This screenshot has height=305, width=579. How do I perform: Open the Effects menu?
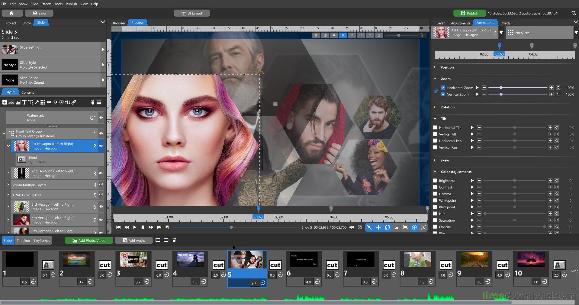(46, 4)
